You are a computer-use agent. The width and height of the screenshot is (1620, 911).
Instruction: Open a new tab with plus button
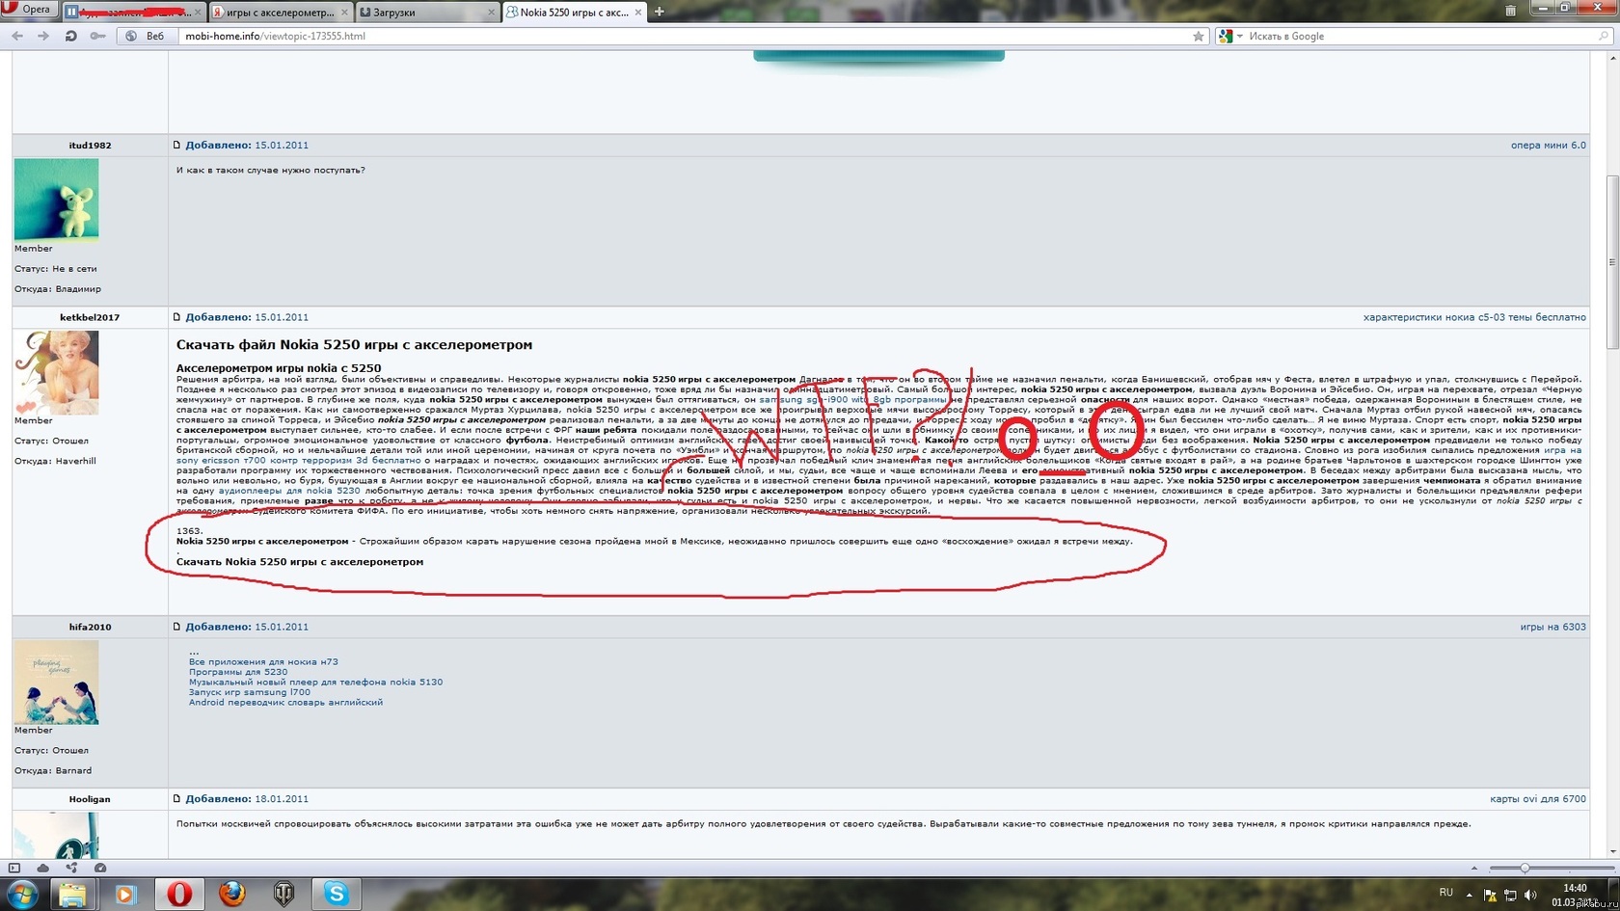pos(660,12)
